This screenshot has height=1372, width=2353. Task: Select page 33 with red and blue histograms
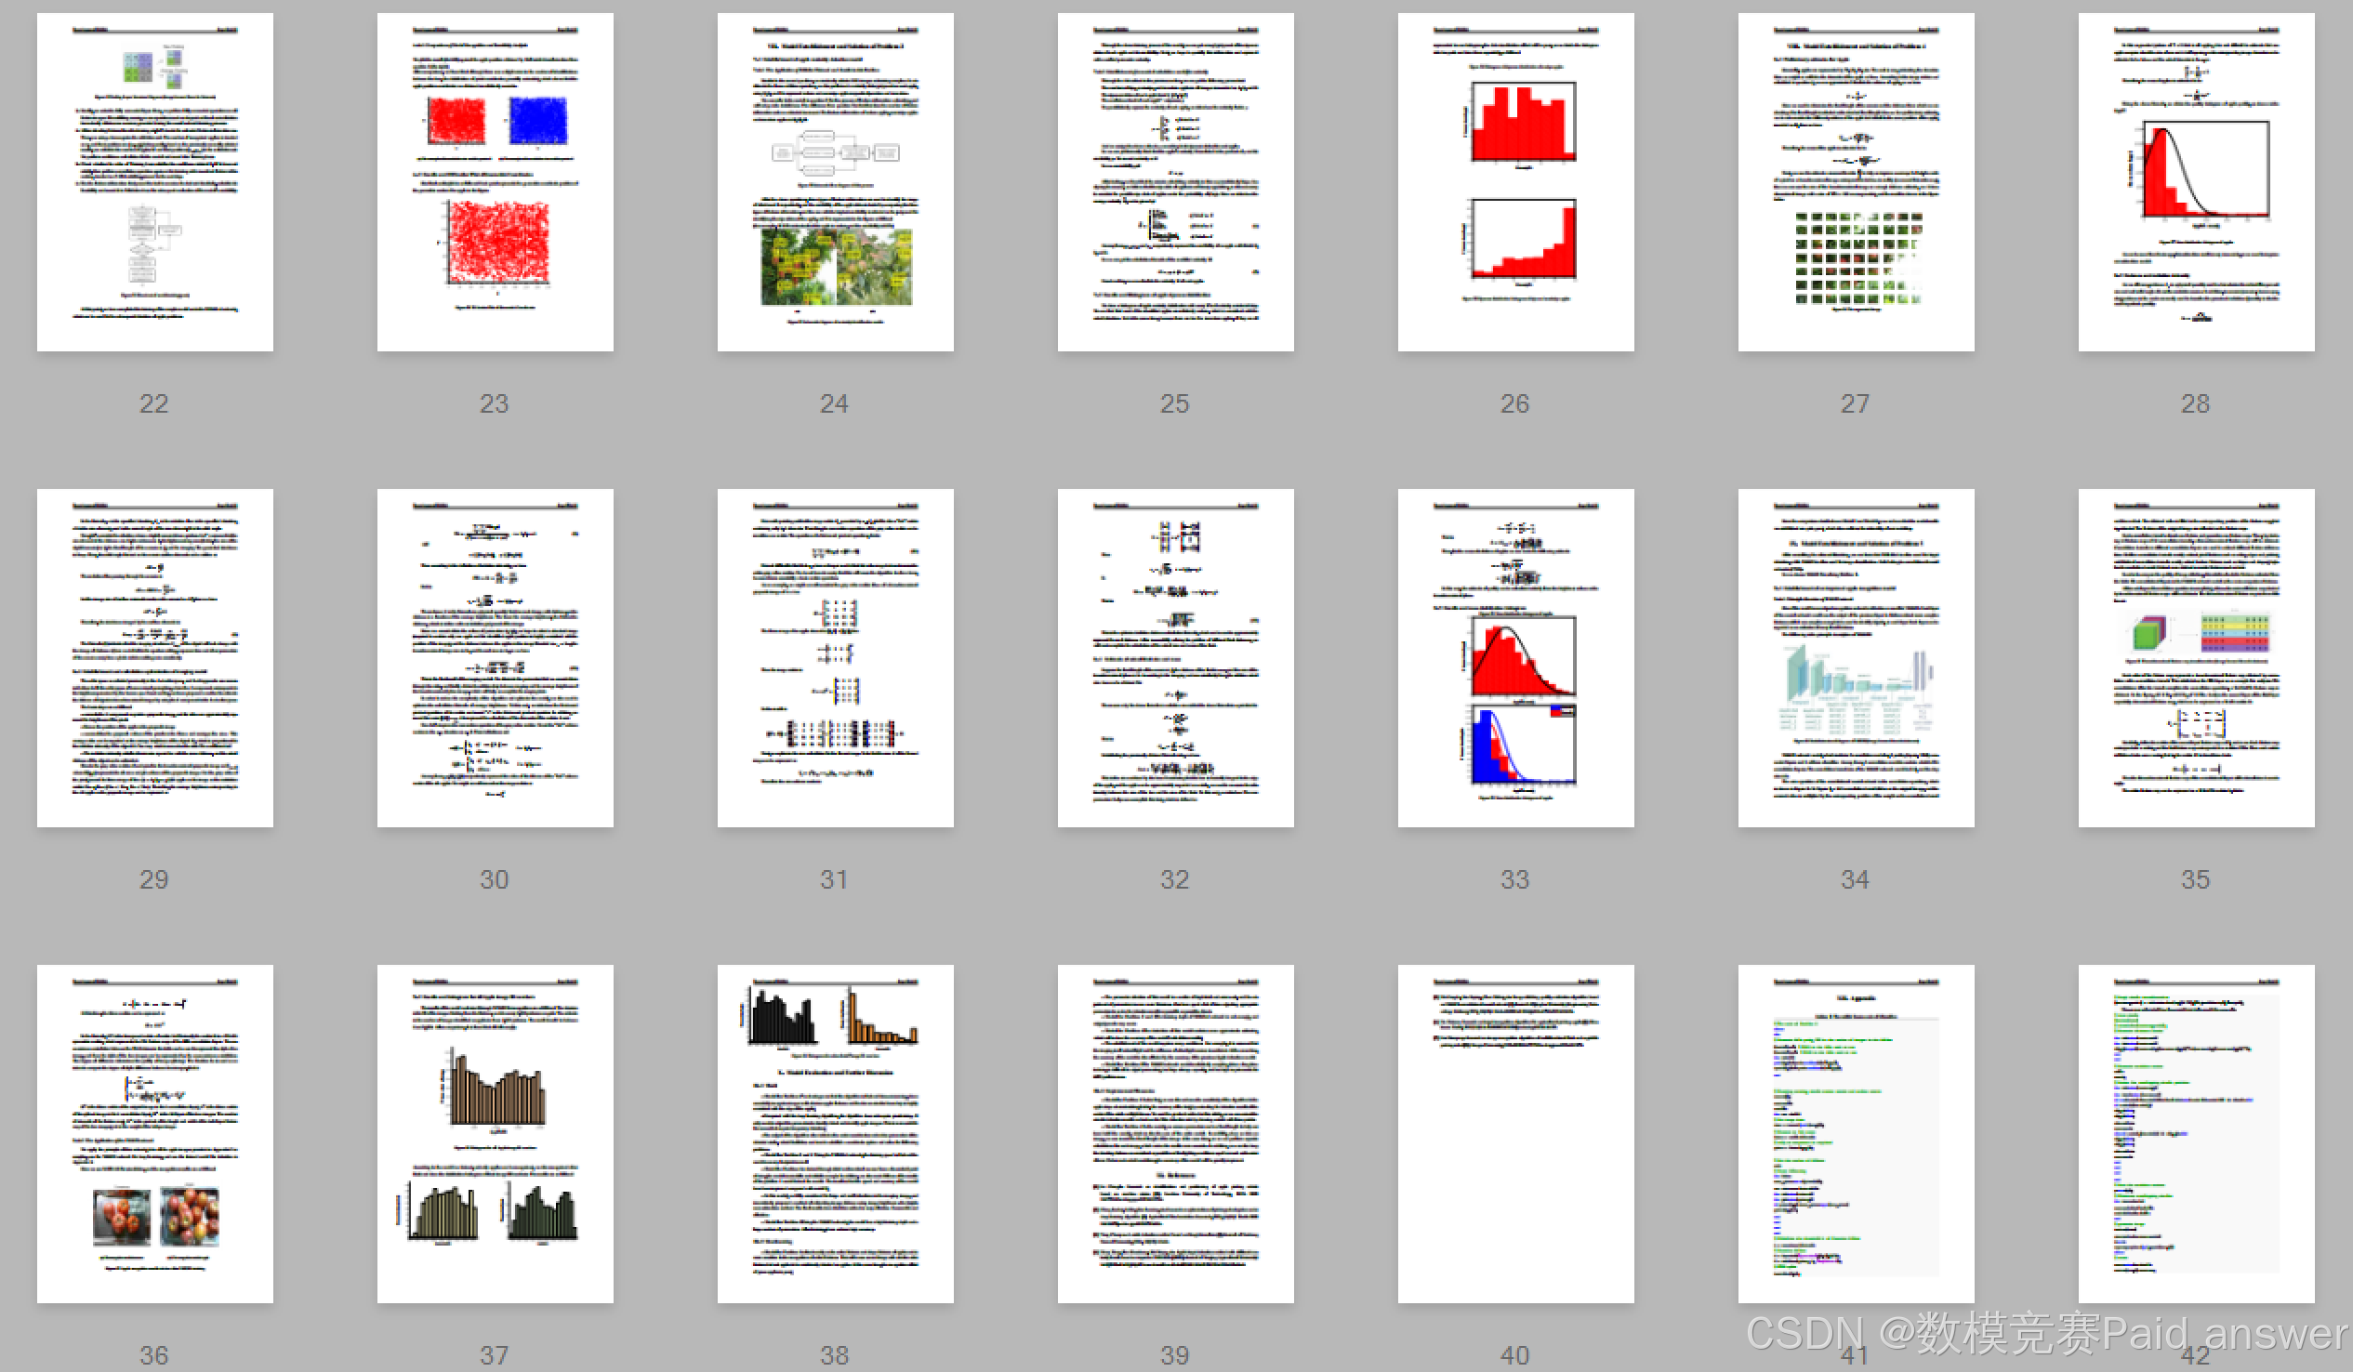click(x=1515, y=658)
